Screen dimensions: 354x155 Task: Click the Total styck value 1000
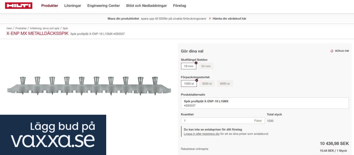point(270,121)
